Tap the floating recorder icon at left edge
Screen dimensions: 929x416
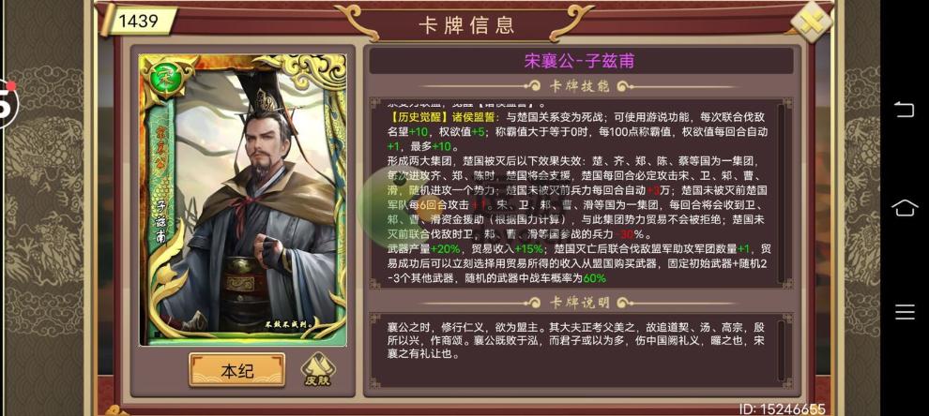8,104
